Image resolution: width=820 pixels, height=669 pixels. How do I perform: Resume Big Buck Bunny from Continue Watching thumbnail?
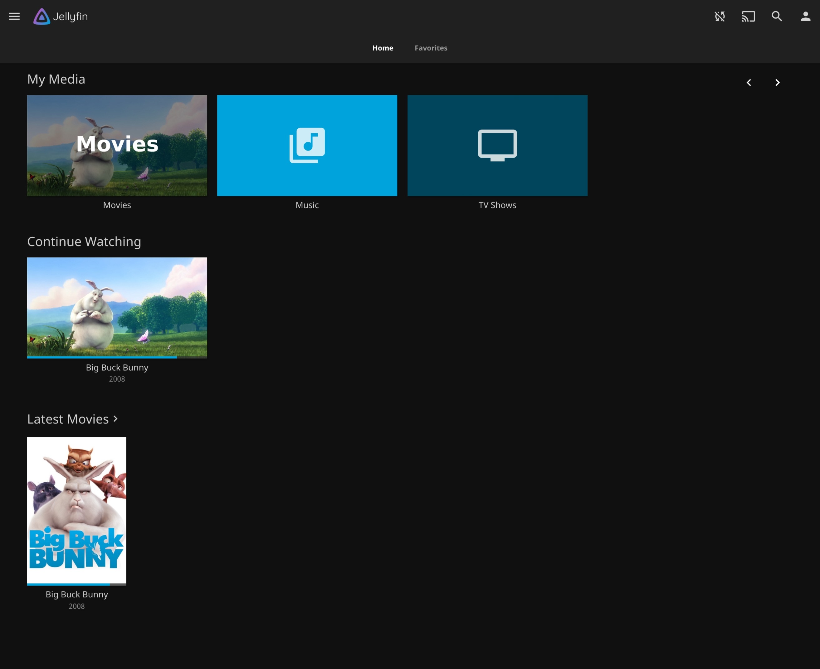(x=117, y=306)
